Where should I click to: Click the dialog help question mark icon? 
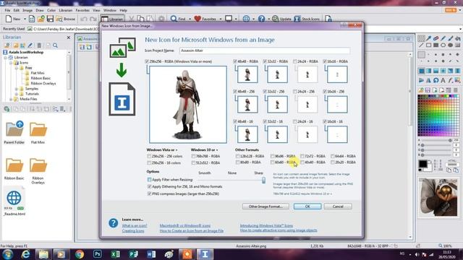coord(113,223)
